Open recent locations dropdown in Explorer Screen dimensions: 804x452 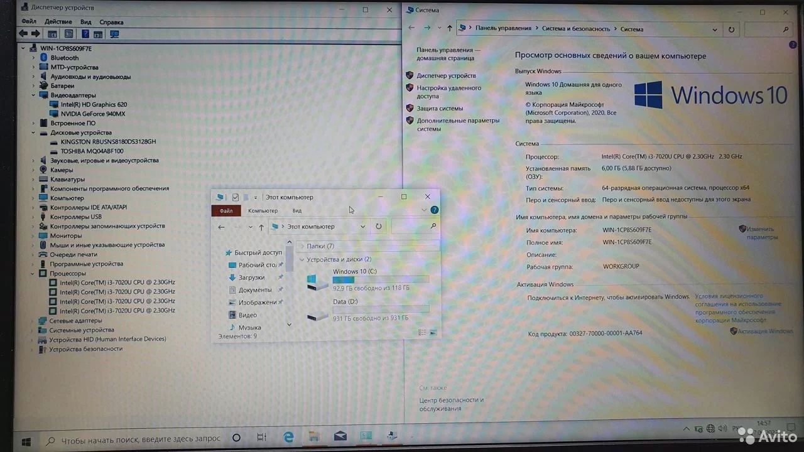tap(250, 227)
